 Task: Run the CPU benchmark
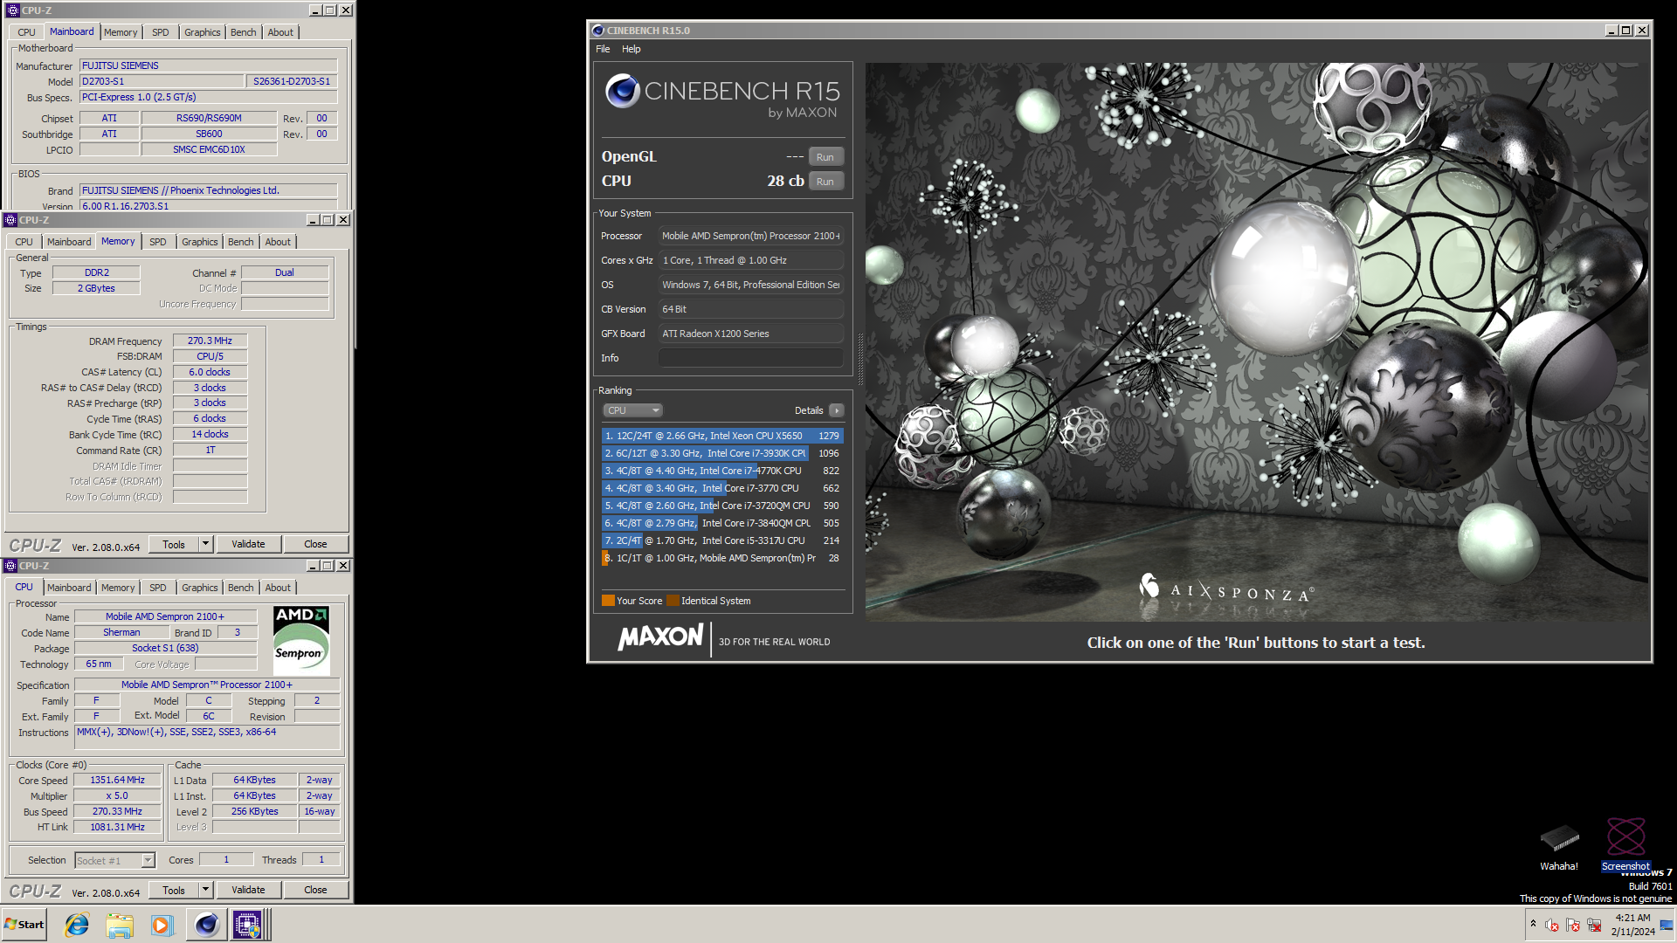(x=825, y=182)
